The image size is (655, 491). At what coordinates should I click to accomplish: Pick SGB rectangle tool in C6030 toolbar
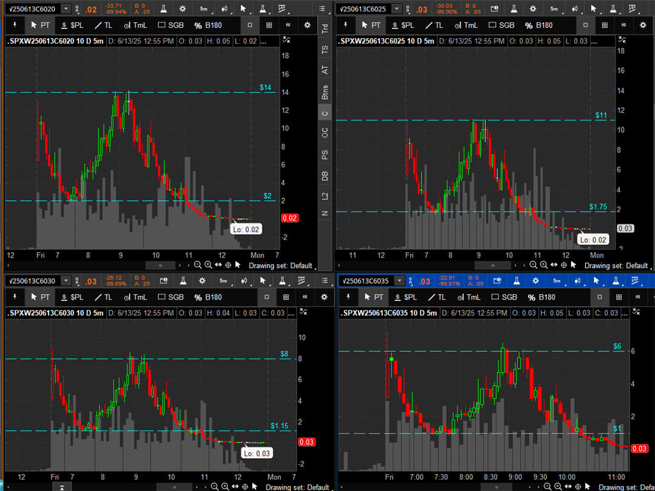[170, 297]
